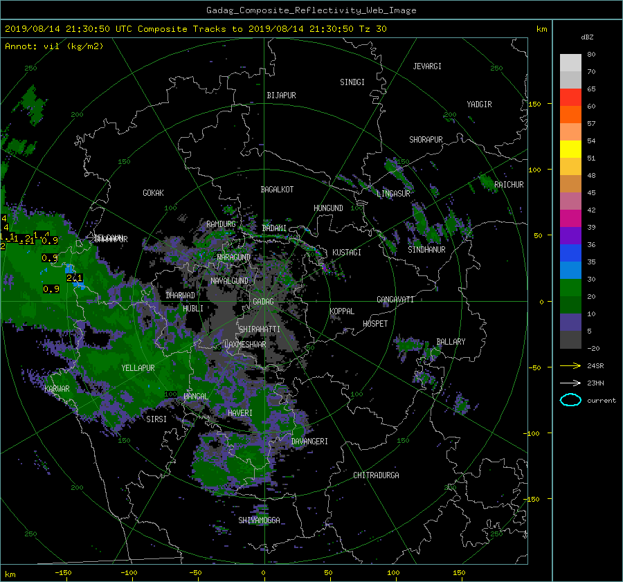This screenshot has height=582, width=623.
Task: Click the KUSTAGI city label
Action: pos(347,253)
